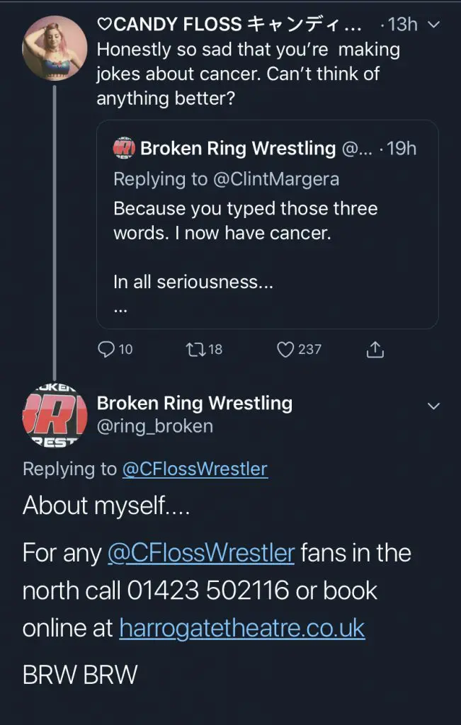Tap @CFlossWrestler in Replying to line
461x725 pixels.
195,469
